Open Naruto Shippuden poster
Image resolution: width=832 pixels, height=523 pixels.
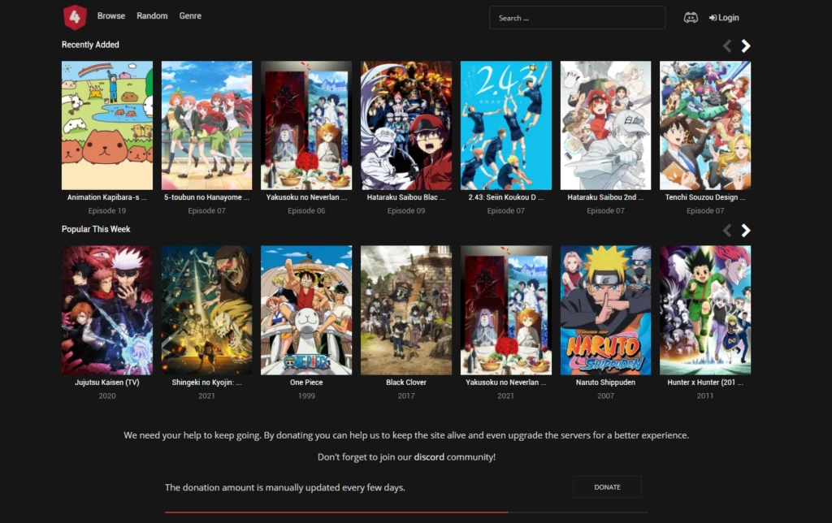(605, 309)
